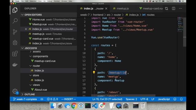Click router in the breadcrumb
196x110 pixels.
click(x=117, y=15)
